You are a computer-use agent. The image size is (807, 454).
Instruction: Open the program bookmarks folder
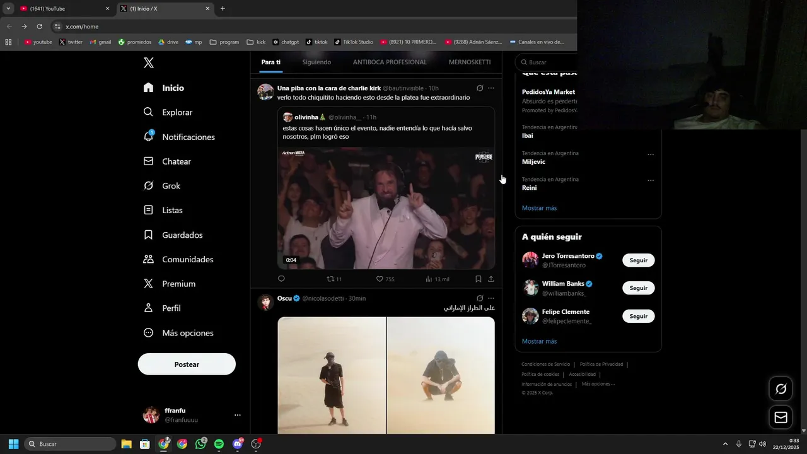pos(224,42)
